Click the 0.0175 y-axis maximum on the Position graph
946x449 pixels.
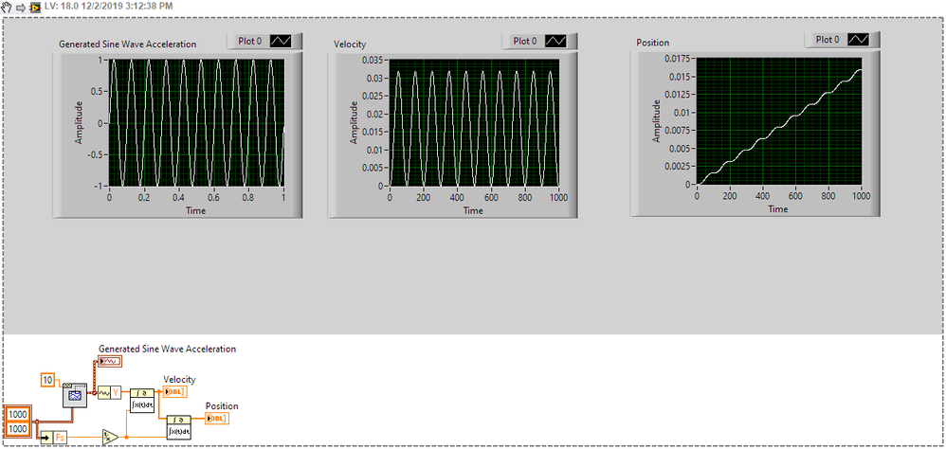tap(677, 59)
